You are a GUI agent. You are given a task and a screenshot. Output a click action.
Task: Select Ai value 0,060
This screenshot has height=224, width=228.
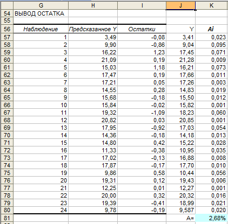coord(212,113)
